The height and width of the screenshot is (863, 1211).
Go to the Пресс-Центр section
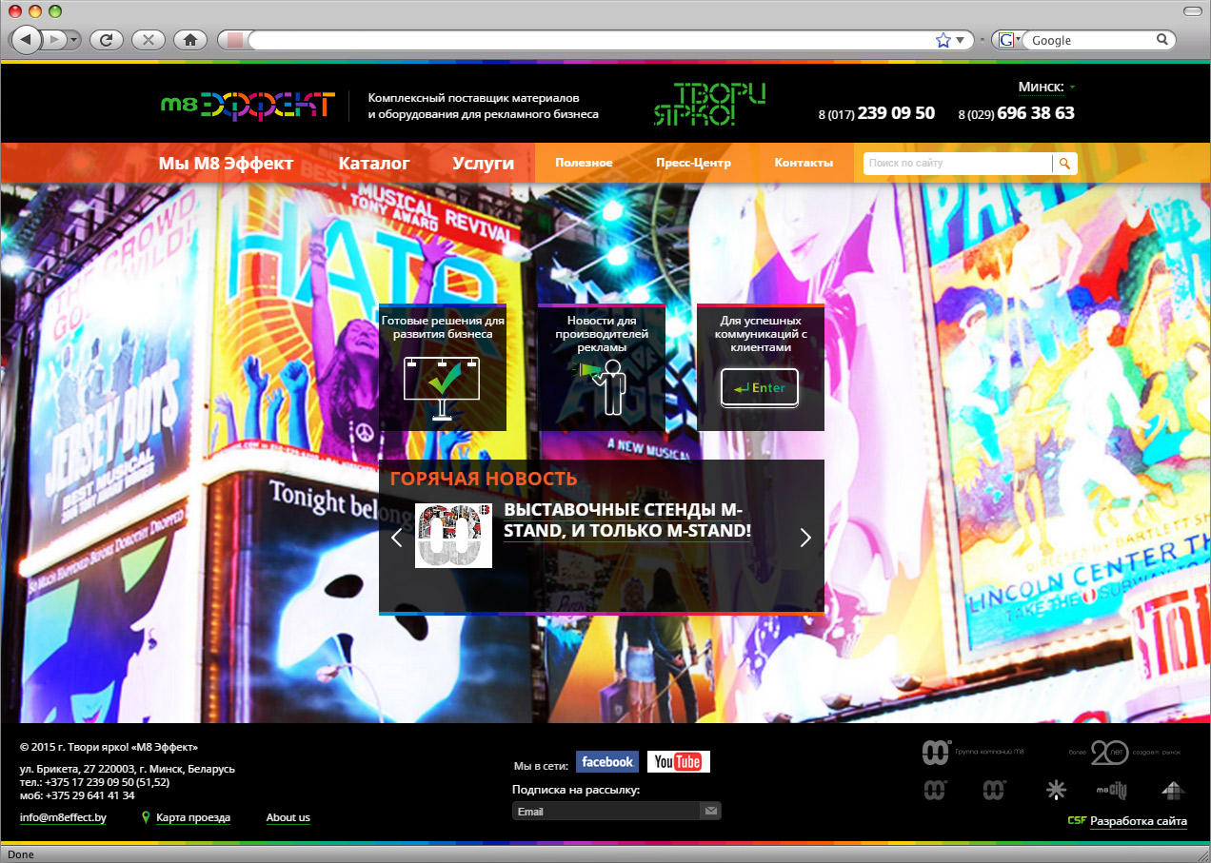(693, 163)
